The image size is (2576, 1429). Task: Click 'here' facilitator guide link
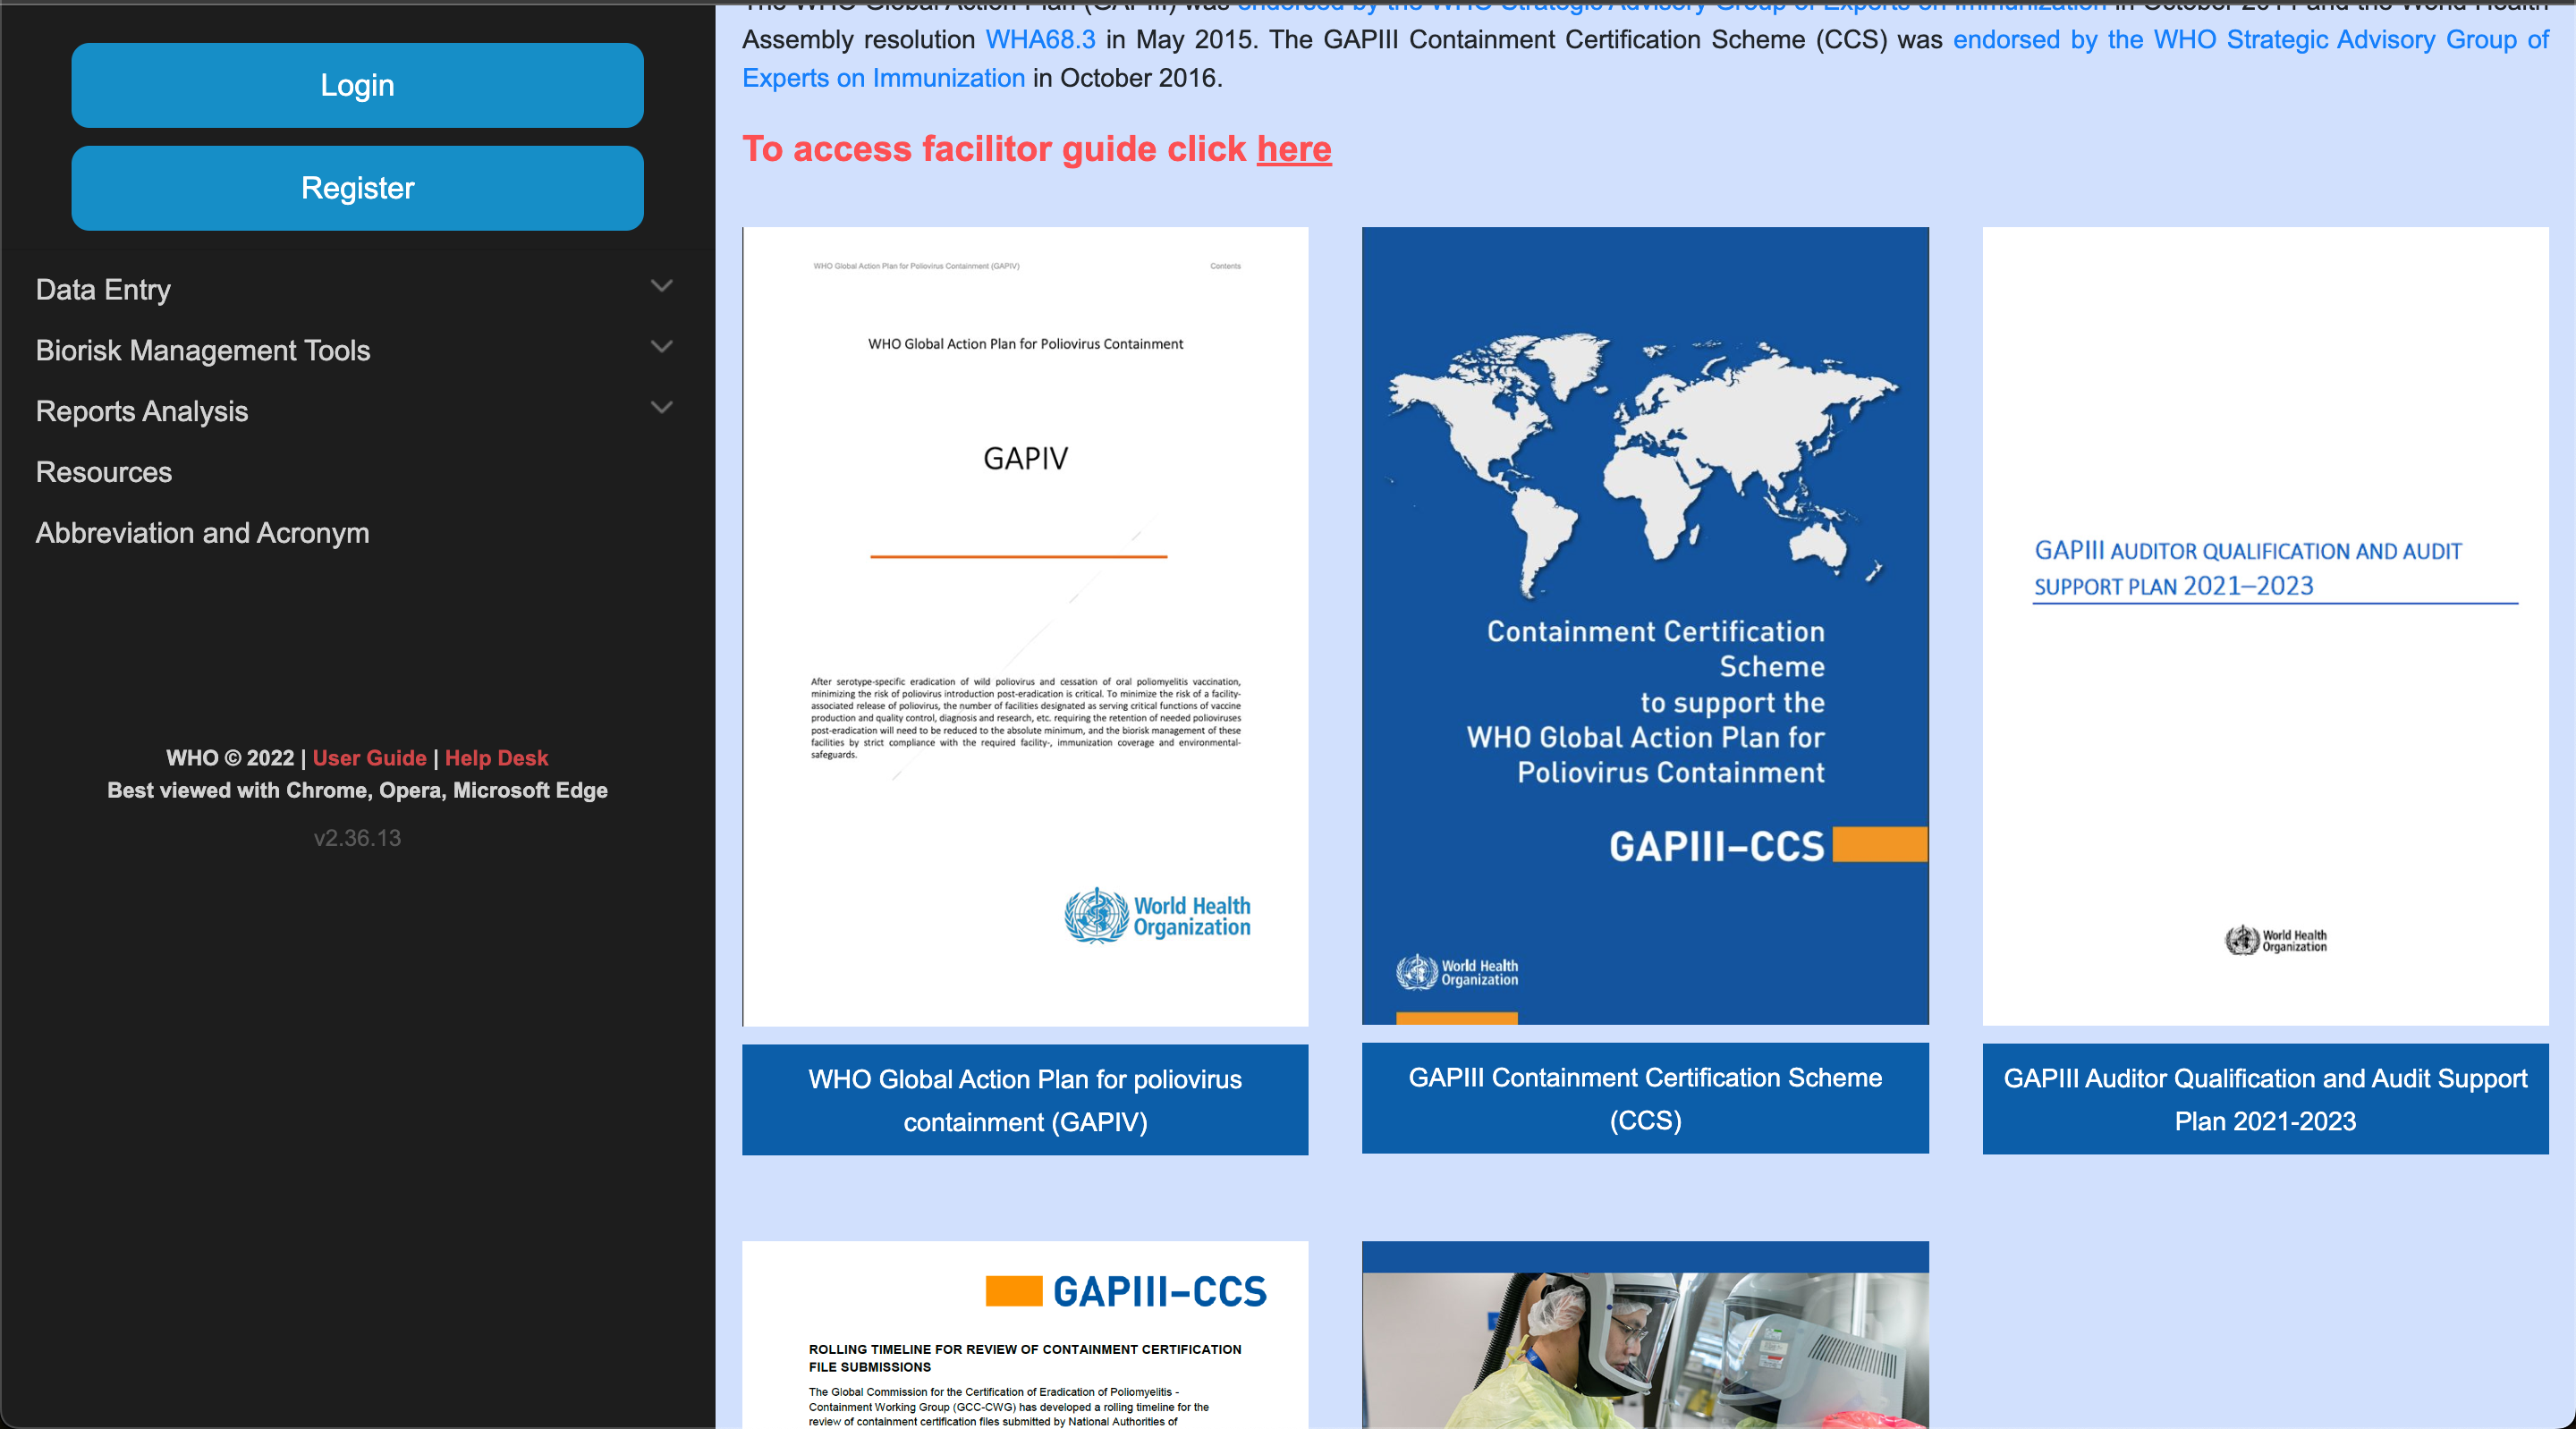coord(1293,149)
